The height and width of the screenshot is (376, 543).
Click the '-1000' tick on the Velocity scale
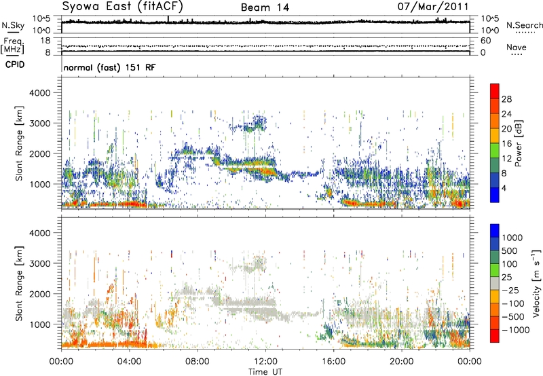tap(515, 330)
